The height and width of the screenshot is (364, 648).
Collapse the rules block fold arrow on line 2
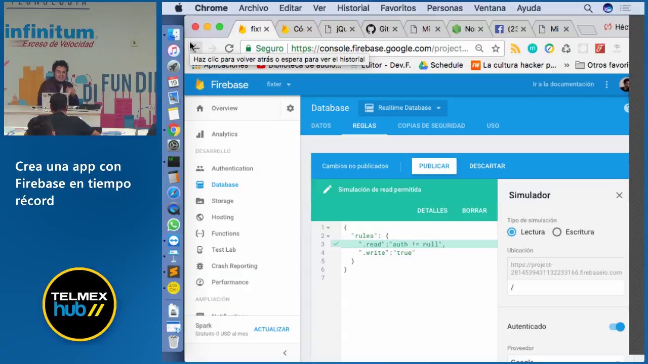pos(328,236)
